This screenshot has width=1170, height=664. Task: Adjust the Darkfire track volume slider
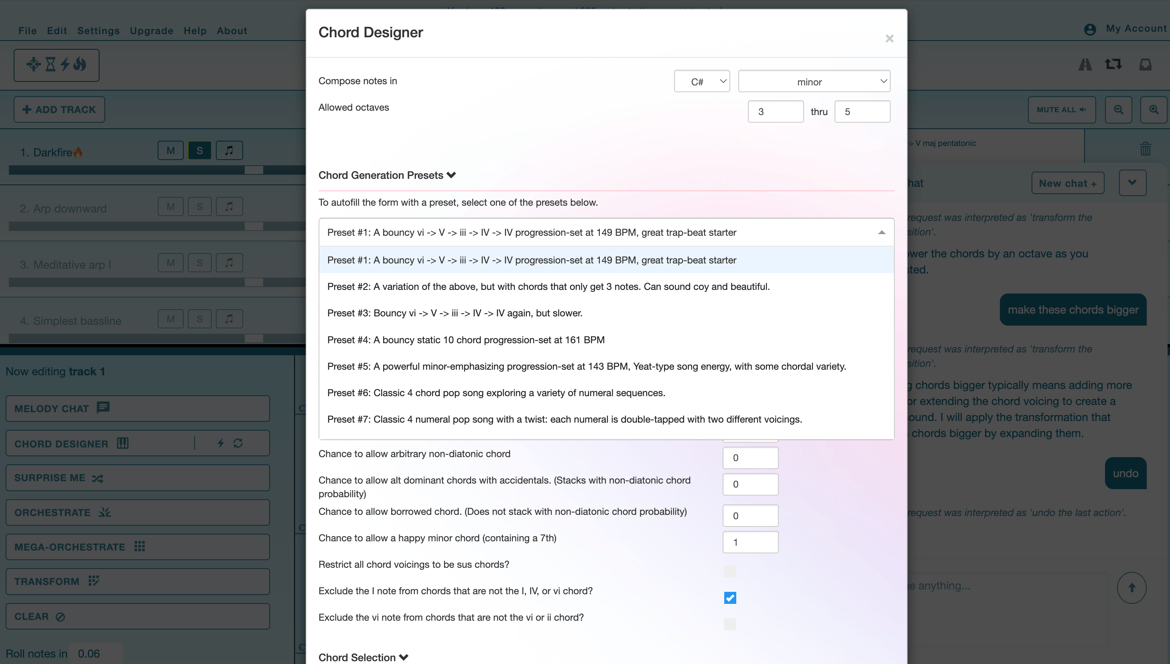coord(254,170)
